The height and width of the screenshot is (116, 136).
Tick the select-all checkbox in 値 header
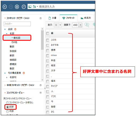48,33
